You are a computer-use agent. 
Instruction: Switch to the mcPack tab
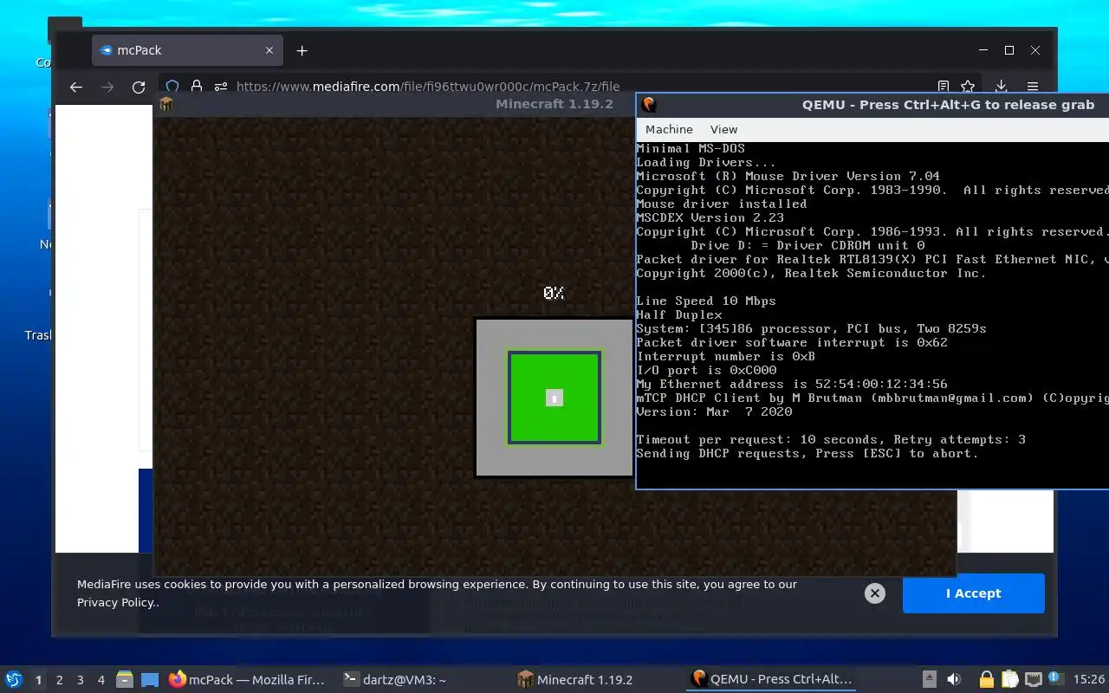click(187, 50)
